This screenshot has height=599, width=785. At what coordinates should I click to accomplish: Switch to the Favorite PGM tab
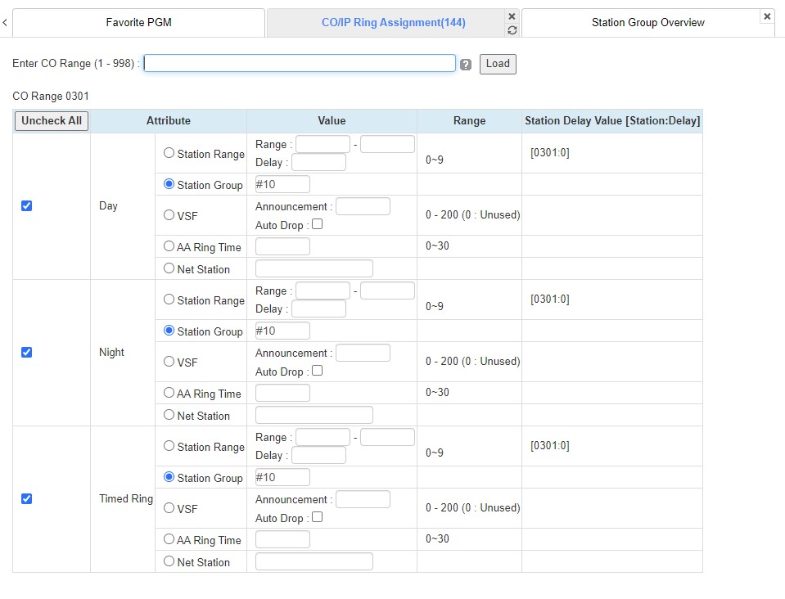(138, 23)
